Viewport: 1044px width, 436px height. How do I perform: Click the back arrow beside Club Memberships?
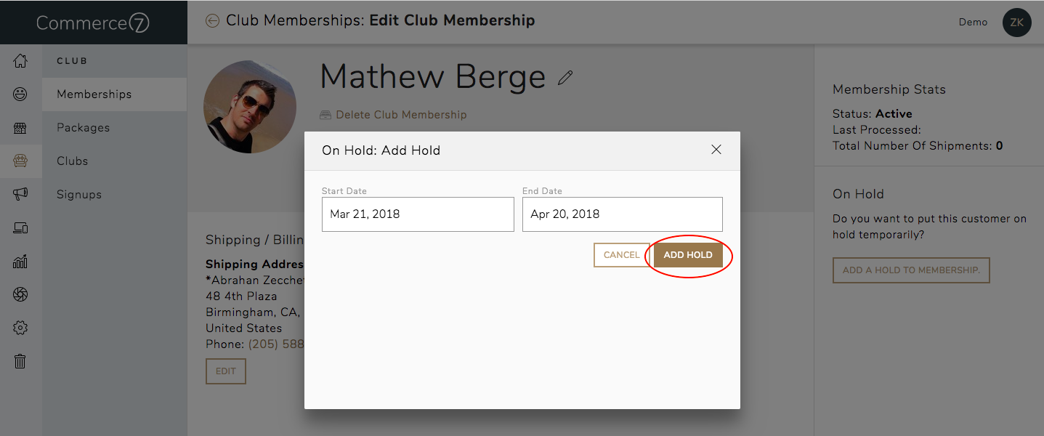[212, 21]
